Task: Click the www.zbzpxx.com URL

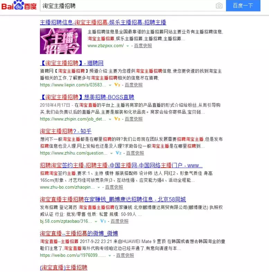Action: point(106,46)
